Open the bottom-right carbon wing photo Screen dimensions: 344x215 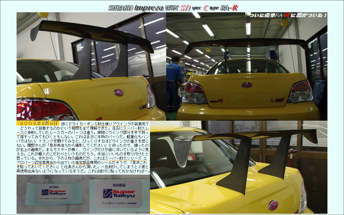point(239,167)
